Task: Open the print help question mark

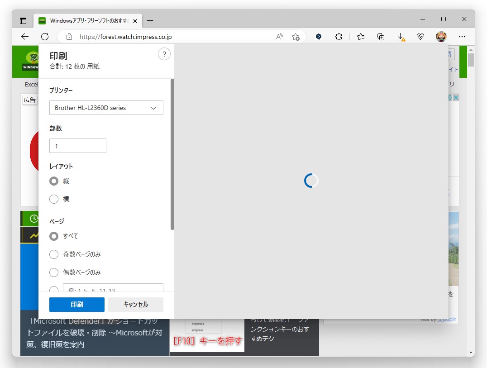Action: pos(164,54)
